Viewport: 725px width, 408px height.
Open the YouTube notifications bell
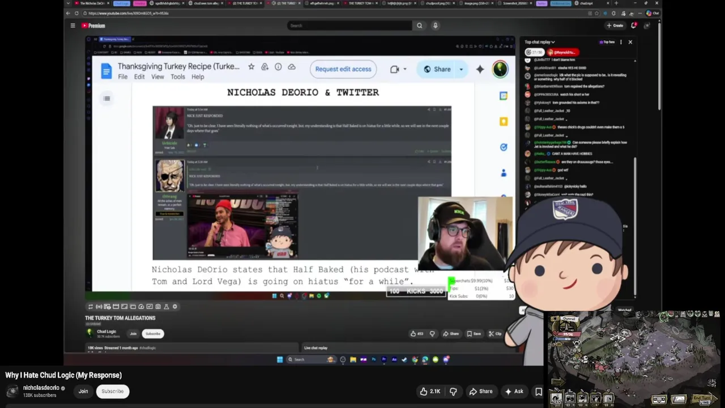coord(634,25)
